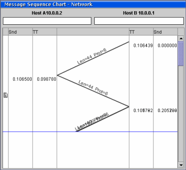186x170 pixels.
Task: Click the vertical scrollbar thumb
Action: pos(181,54)
